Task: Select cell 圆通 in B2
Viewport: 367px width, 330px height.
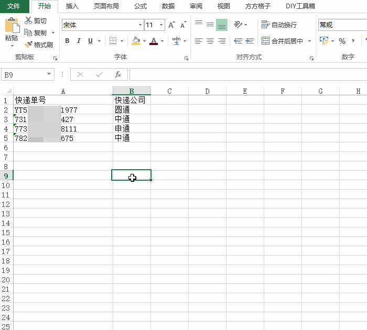Action: [132, 109]
